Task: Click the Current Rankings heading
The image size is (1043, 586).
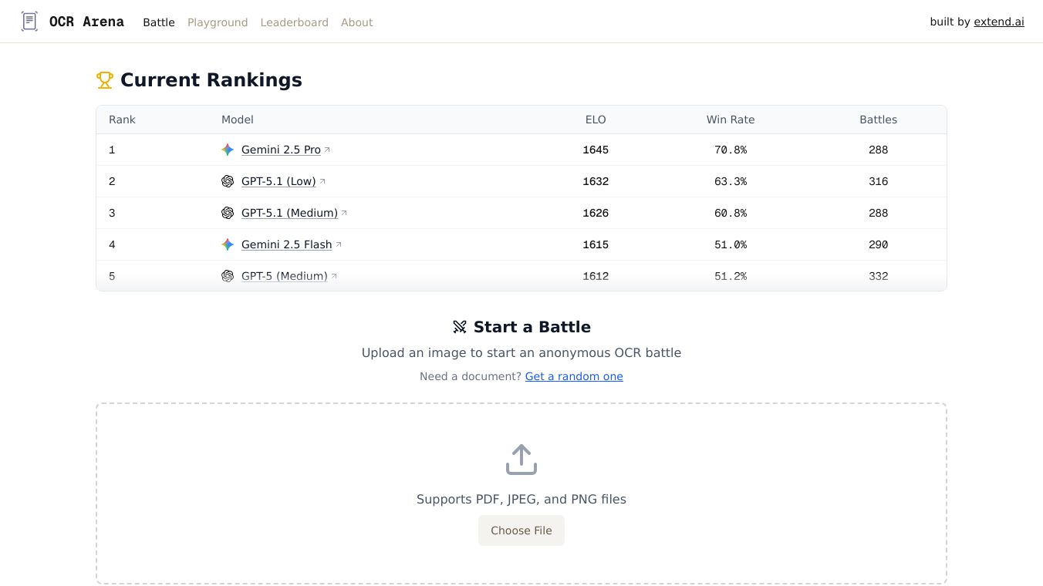Action: (x=211, y=80)
